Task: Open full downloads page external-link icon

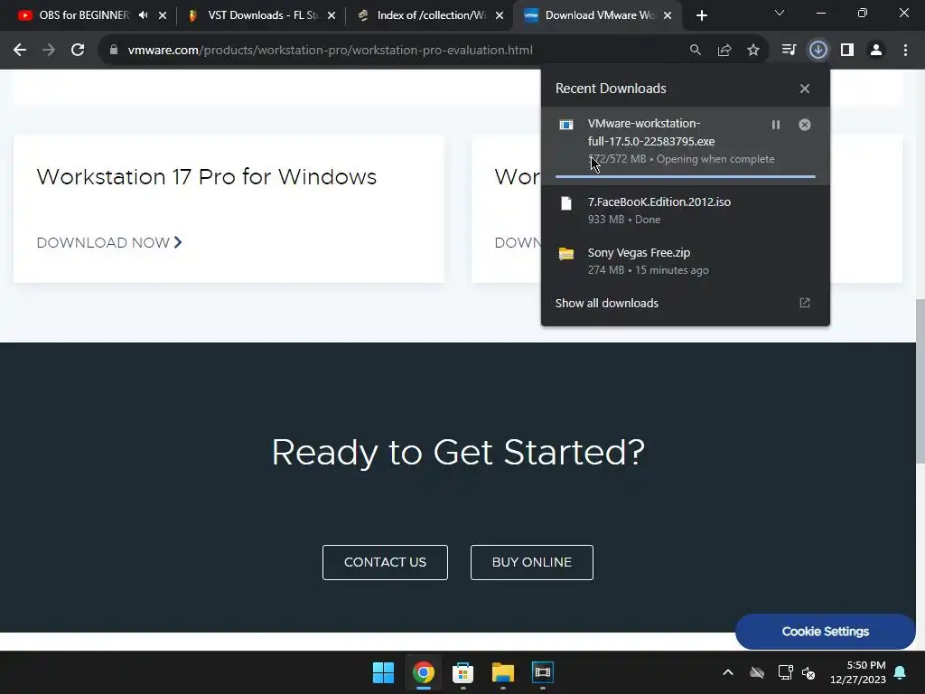Action: [805, 303]
